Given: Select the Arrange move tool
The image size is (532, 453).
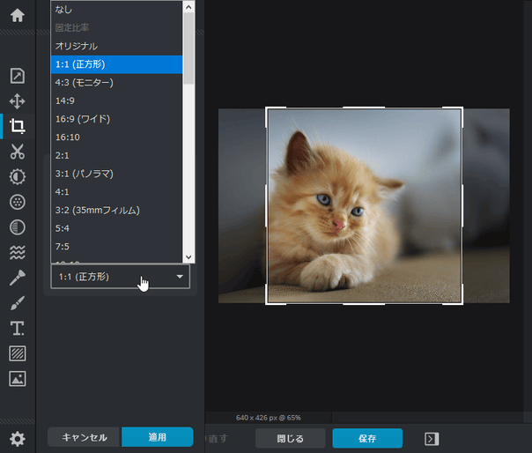Looking at the screenshot, I should tap(18, 101).
